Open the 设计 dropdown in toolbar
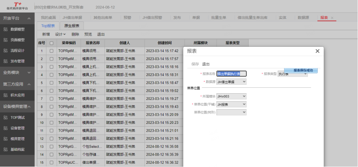 point(60,34)
